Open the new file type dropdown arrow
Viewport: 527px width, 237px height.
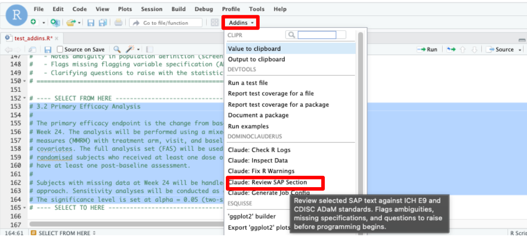tap(44, 23)
